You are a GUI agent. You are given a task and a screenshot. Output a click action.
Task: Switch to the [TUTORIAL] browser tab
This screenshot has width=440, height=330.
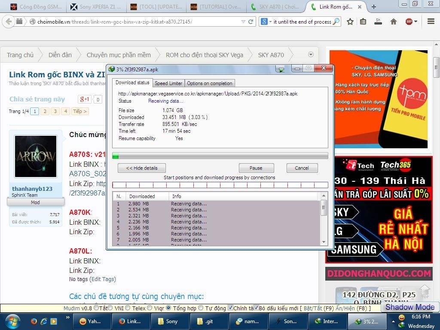pyautogui.click(x=216, y=7)
